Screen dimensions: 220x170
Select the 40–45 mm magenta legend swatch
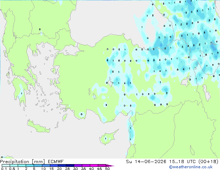point(94,165)
